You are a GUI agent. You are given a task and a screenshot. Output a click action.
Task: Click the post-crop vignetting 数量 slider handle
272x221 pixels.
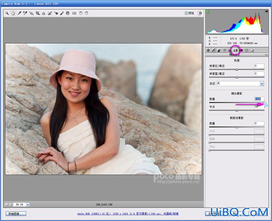237,127
